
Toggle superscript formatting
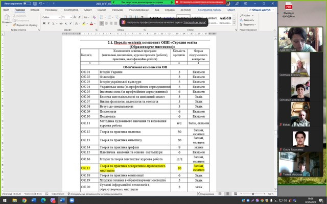[71, 23]
